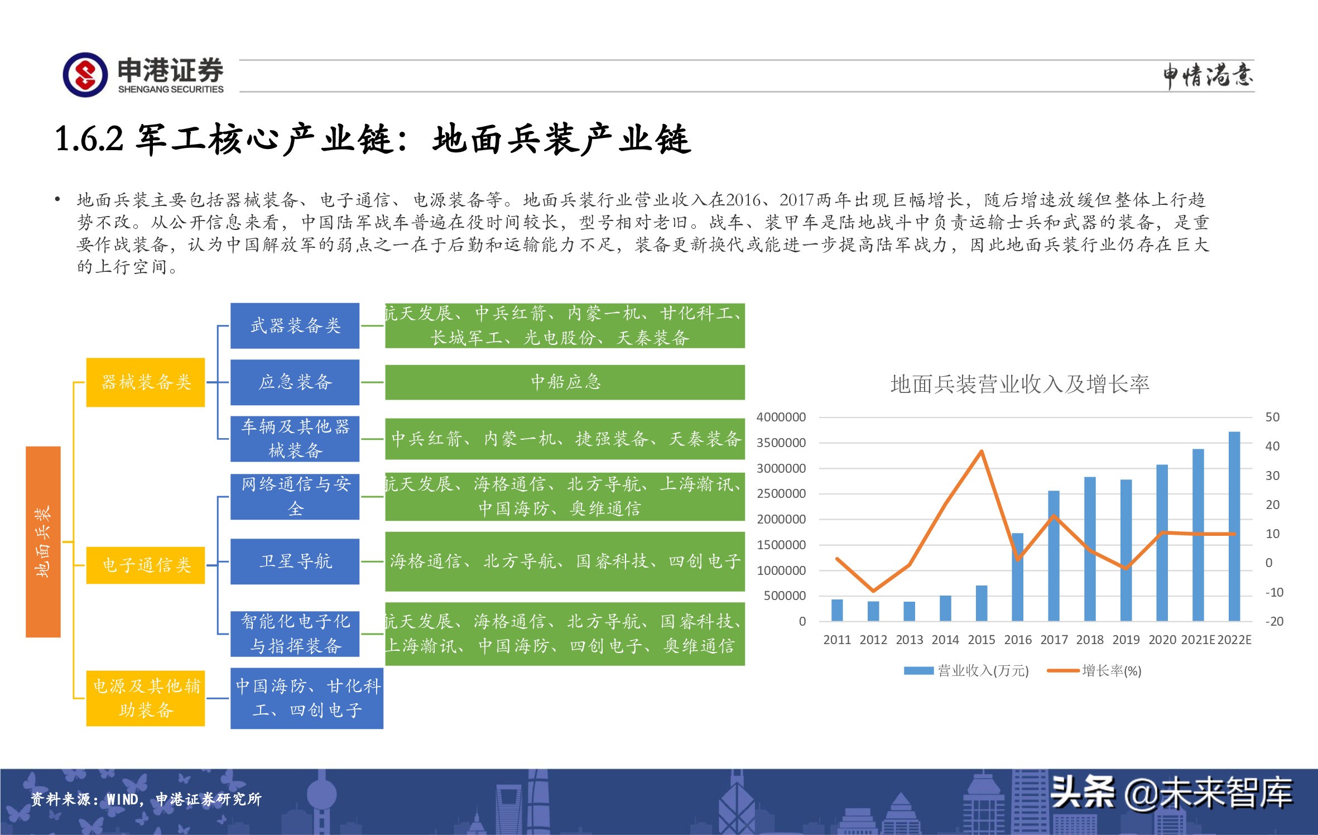Screen dimensions: 1318x835
Task: Click the Shengang Securities circular logo icon
Action: 85,75
